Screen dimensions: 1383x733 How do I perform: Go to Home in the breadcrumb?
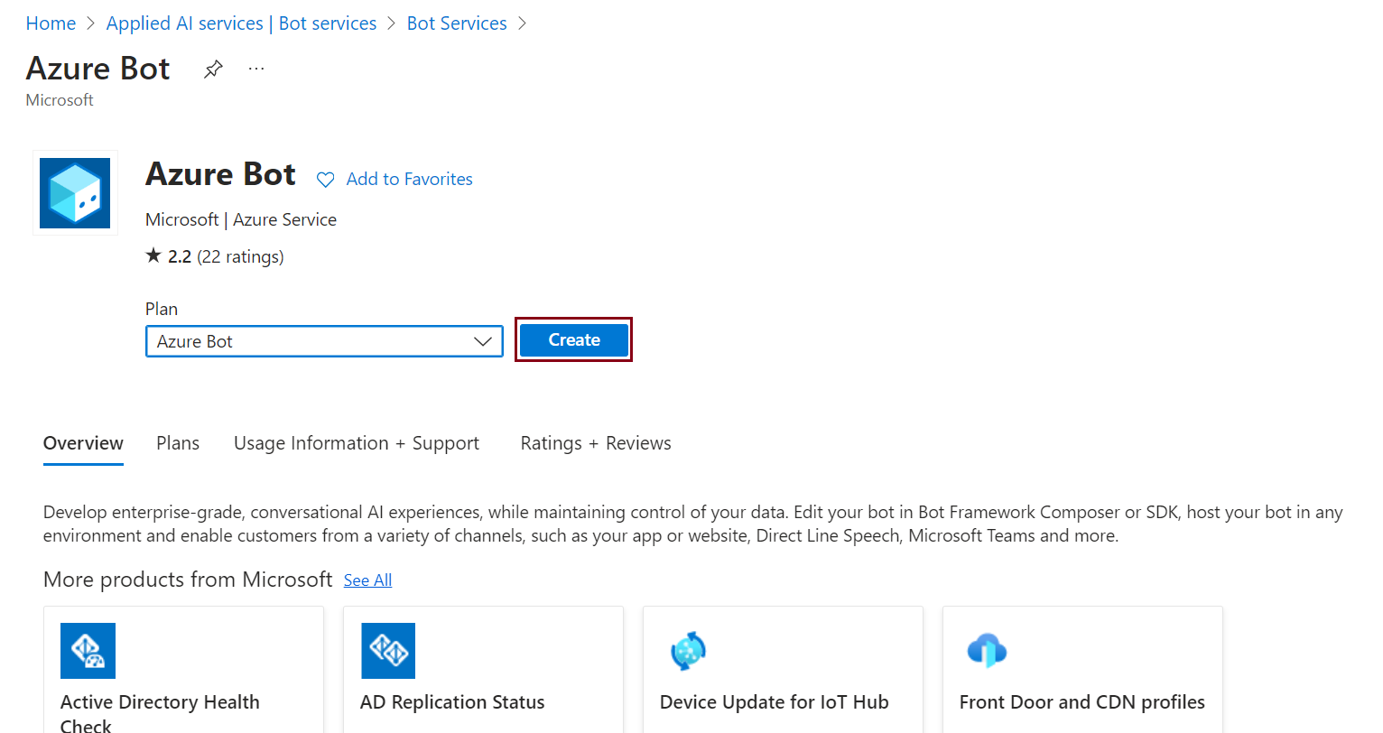51,23
